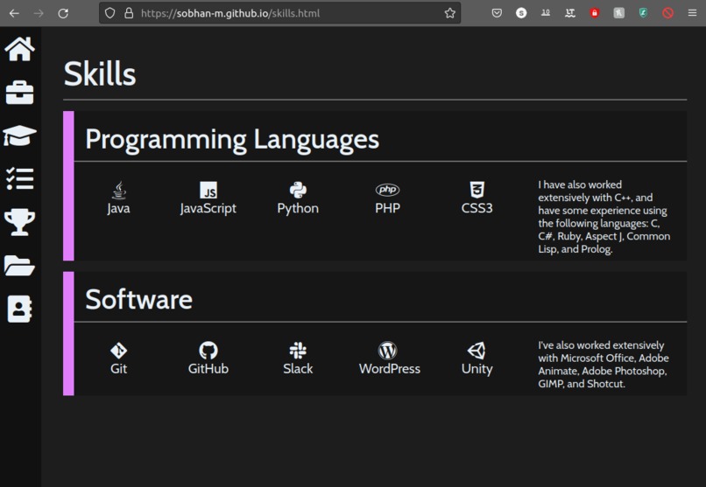The image size is (706, 487).
Task: Open tracking protection shield in address bar
Action: click(x=109, y=13)
